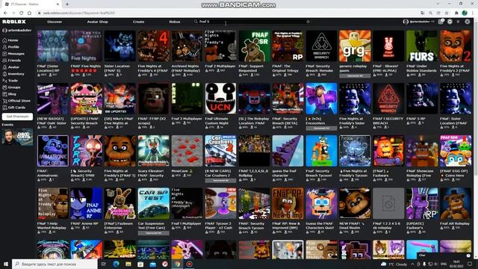Screen dimensions: 478x269
Task: Click the 'Fnaf 3 Multiplayer' game title
Action: [187, 119]
